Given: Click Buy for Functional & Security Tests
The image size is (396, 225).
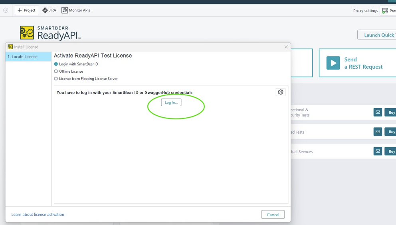Looking at the screenshot, I should pos(390,112).
